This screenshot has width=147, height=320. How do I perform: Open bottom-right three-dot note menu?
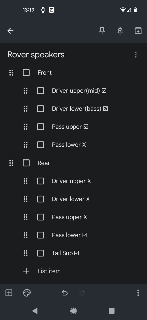click(138, 293)
